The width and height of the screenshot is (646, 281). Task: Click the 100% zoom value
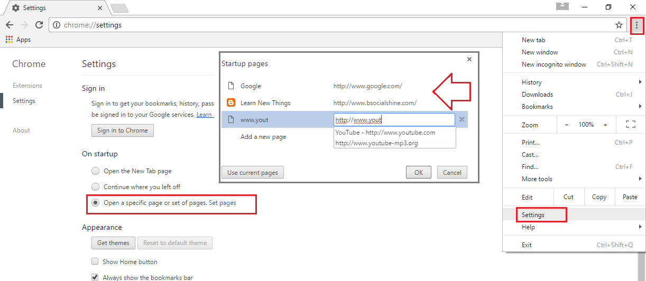586,125
